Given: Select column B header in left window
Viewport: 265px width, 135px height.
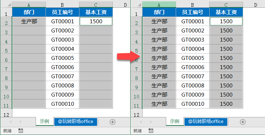Looking at the screenshot, I should [62, 5].
